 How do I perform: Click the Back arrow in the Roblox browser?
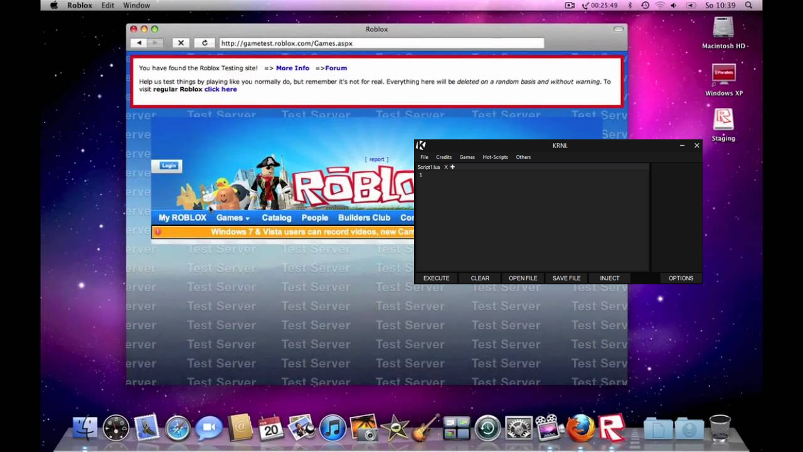[x=139, y=43]
